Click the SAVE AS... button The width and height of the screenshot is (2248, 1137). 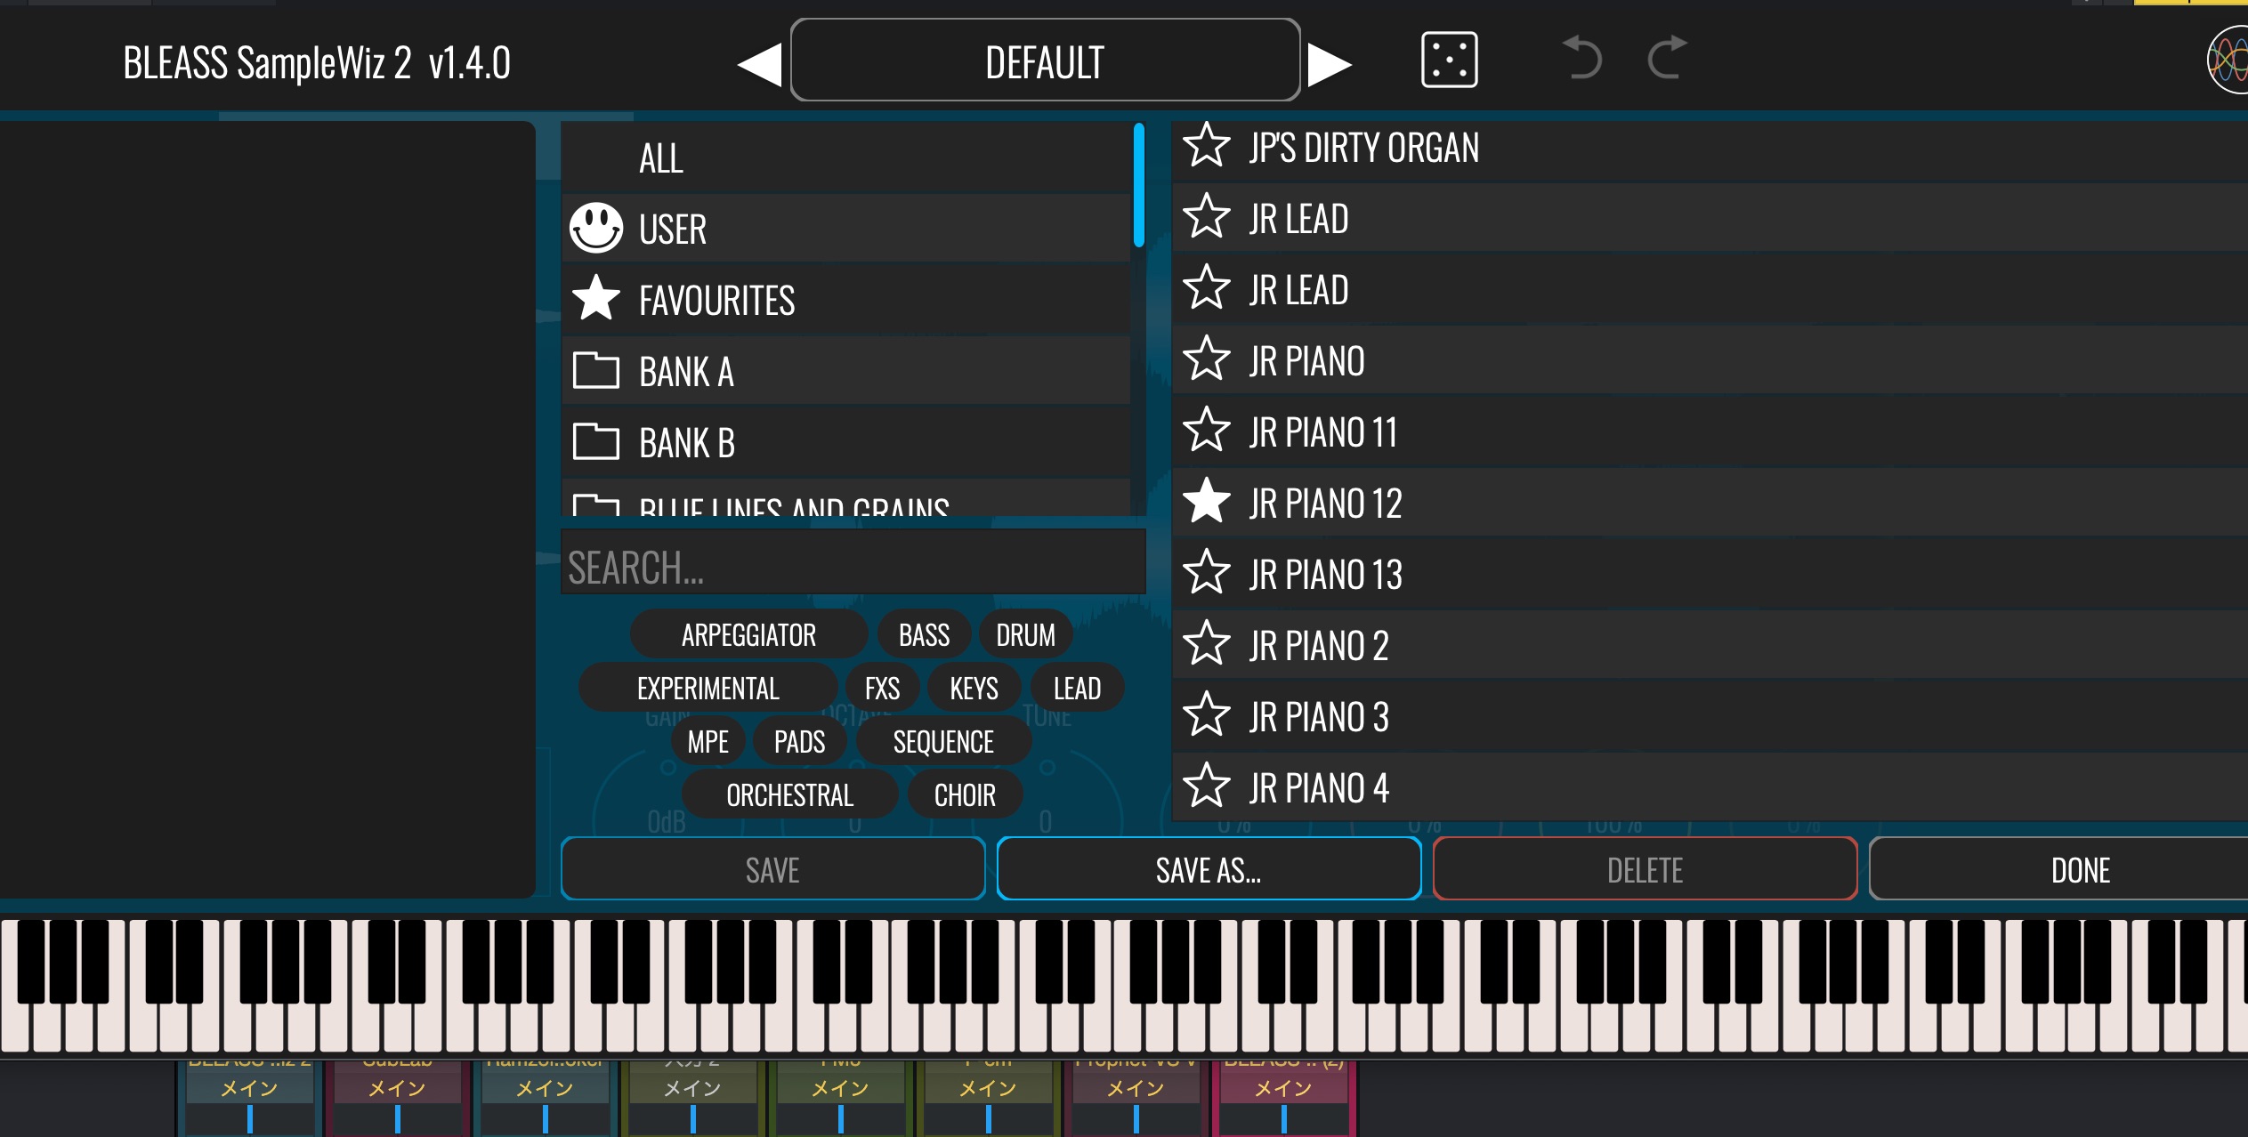[1209, 869]
